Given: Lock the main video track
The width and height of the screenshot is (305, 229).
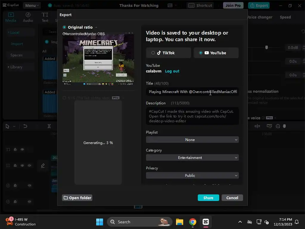Looking at the screenshot, I should (x=15, y=165).
